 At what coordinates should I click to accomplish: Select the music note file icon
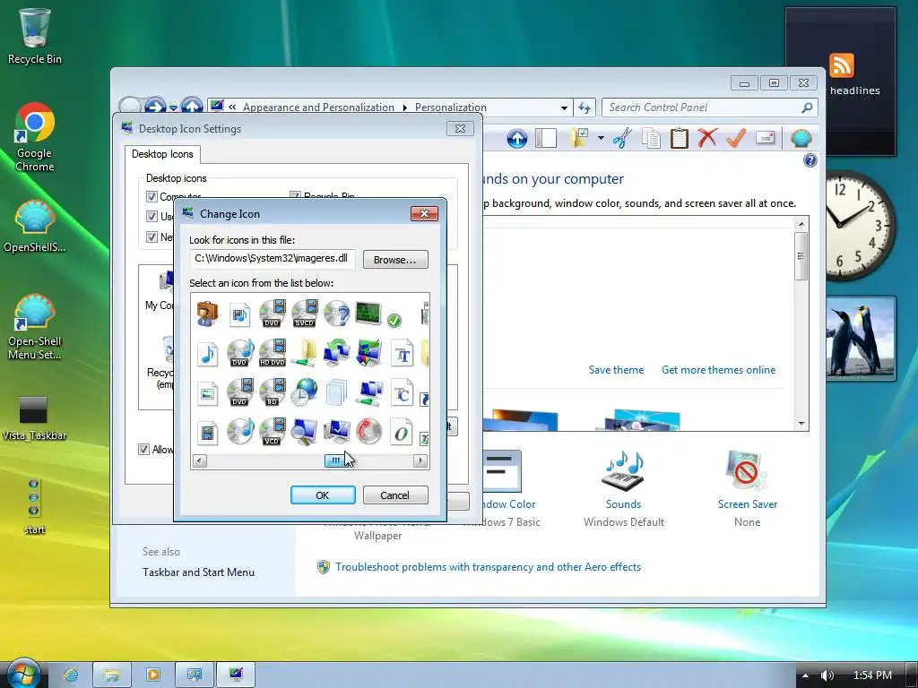point(207,353)
